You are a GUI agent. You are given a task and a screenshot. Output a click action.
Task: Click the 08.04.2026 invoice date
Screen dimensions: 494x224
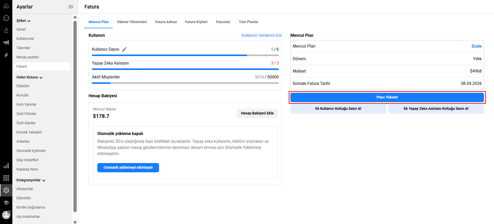(471, 83)
